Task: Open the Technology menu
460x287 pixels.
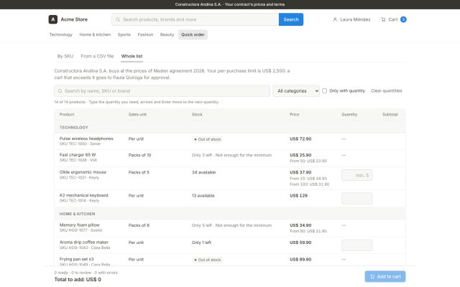Action: (60, 34)
